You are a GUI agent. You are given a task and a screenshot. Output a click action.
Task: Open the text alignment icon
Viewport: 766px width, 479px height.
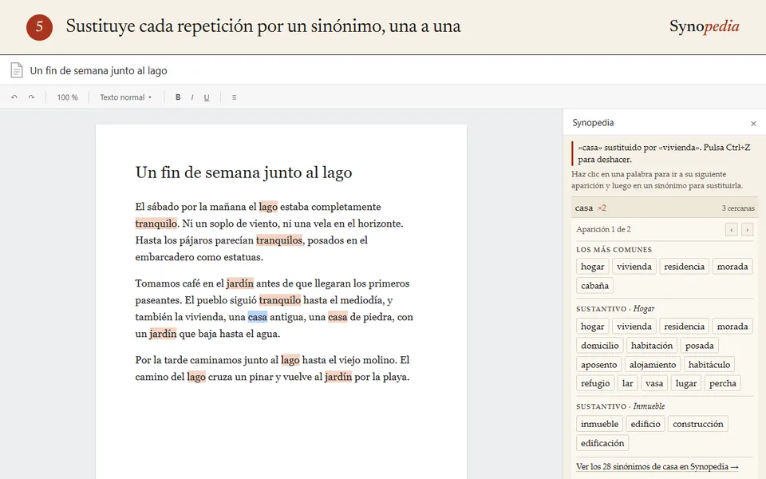[x=234, y=97]
